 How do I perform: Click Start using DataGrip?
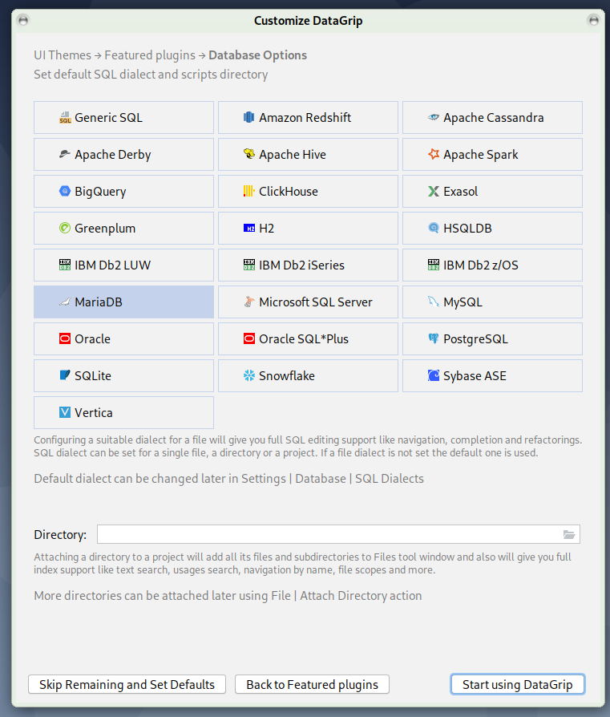click(x=517, y=685)
